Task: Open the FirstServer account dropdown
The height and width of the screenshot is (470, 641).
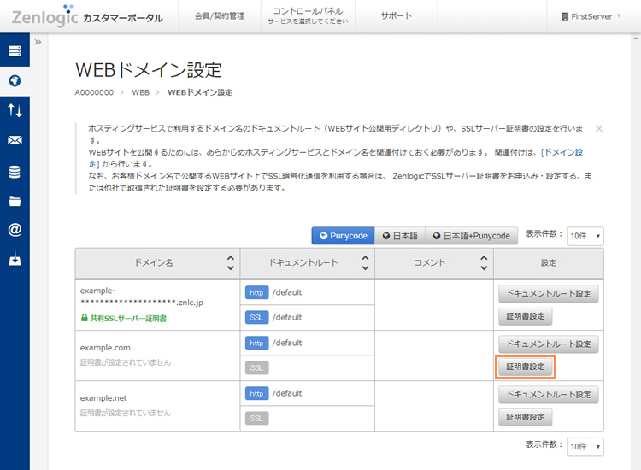Action: (x=591, y=16)
